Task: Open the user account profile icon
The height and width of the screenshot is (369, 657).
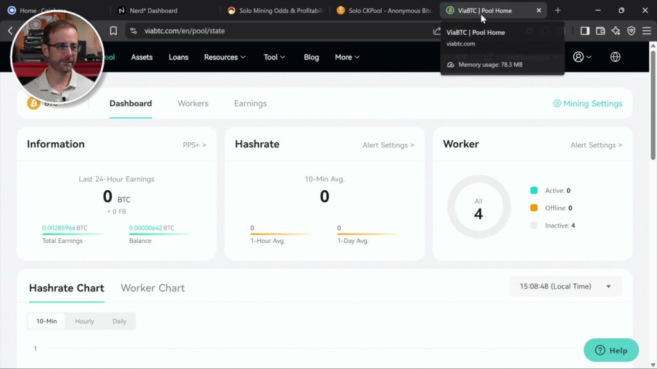Action: click(x=581, y=57)
